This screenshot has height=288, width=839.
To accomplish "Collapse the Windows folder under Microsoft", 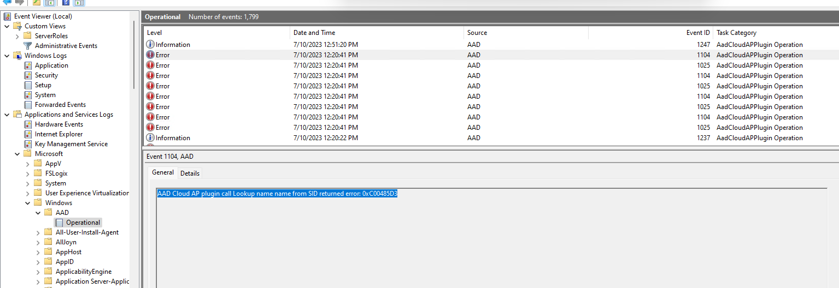I will pos(27,203).
